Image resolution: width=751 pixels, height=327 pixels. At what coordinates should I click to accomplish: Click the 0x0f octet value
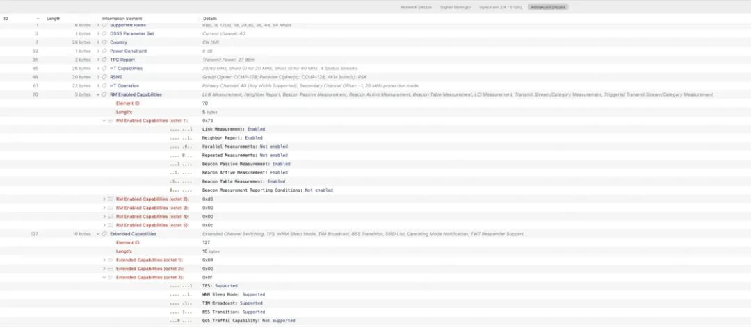(207, 277)
